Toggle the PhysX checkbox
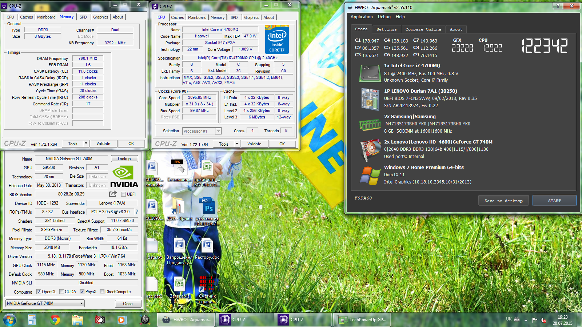Screen dimensions: 582x327 [82, 292]
